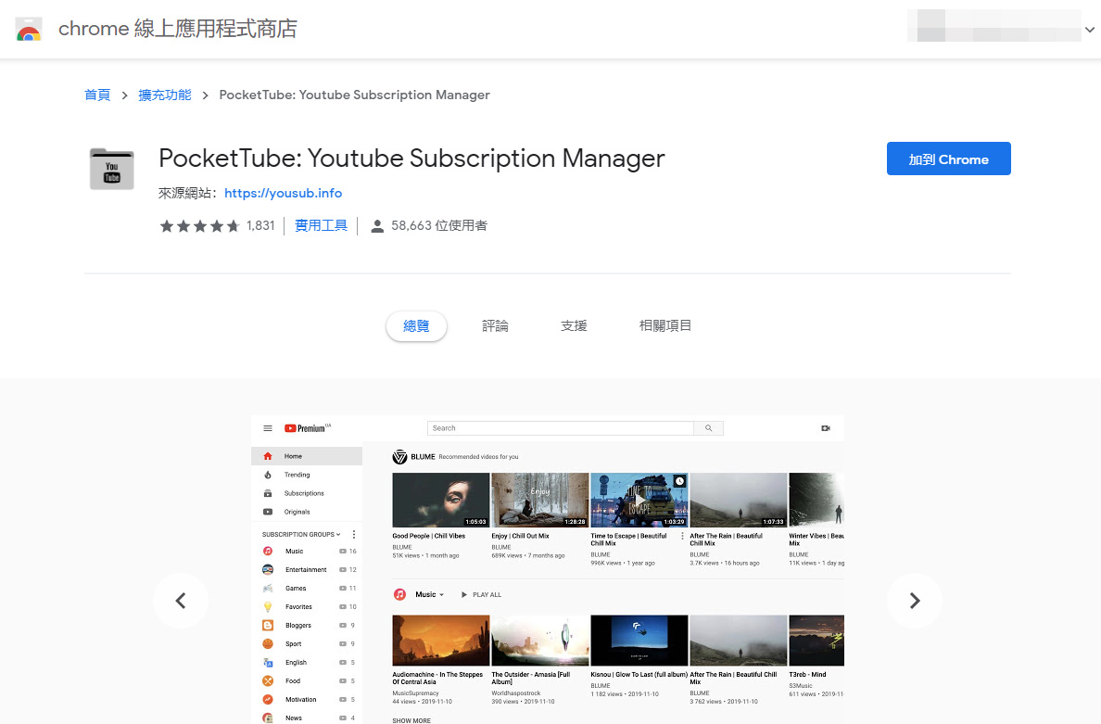The height and width of the screenshot is (724, 1101).
Task: Expand SUBSCRIPTION GROUPS dropdown
Action: pyautogui.click(x=301, y=534)
